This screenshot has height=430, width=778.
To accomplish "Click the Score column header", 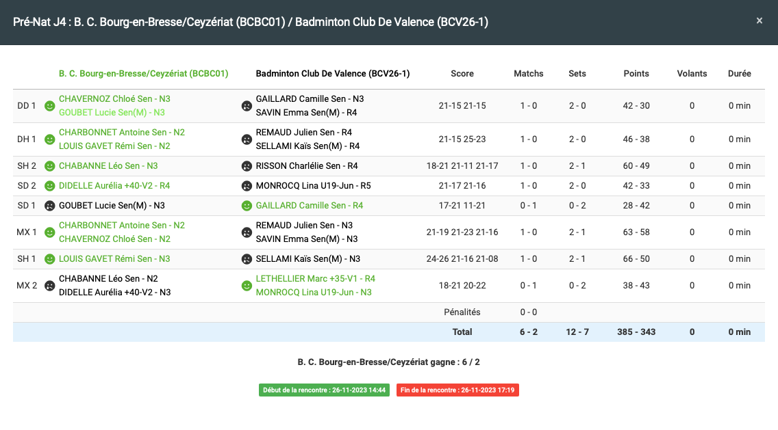I will 462,73.
